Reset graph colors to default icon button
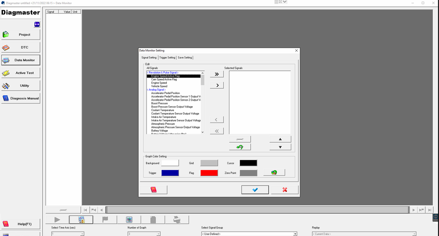The width and height of the screenshot is (439, 236). [x=274, y=172]
